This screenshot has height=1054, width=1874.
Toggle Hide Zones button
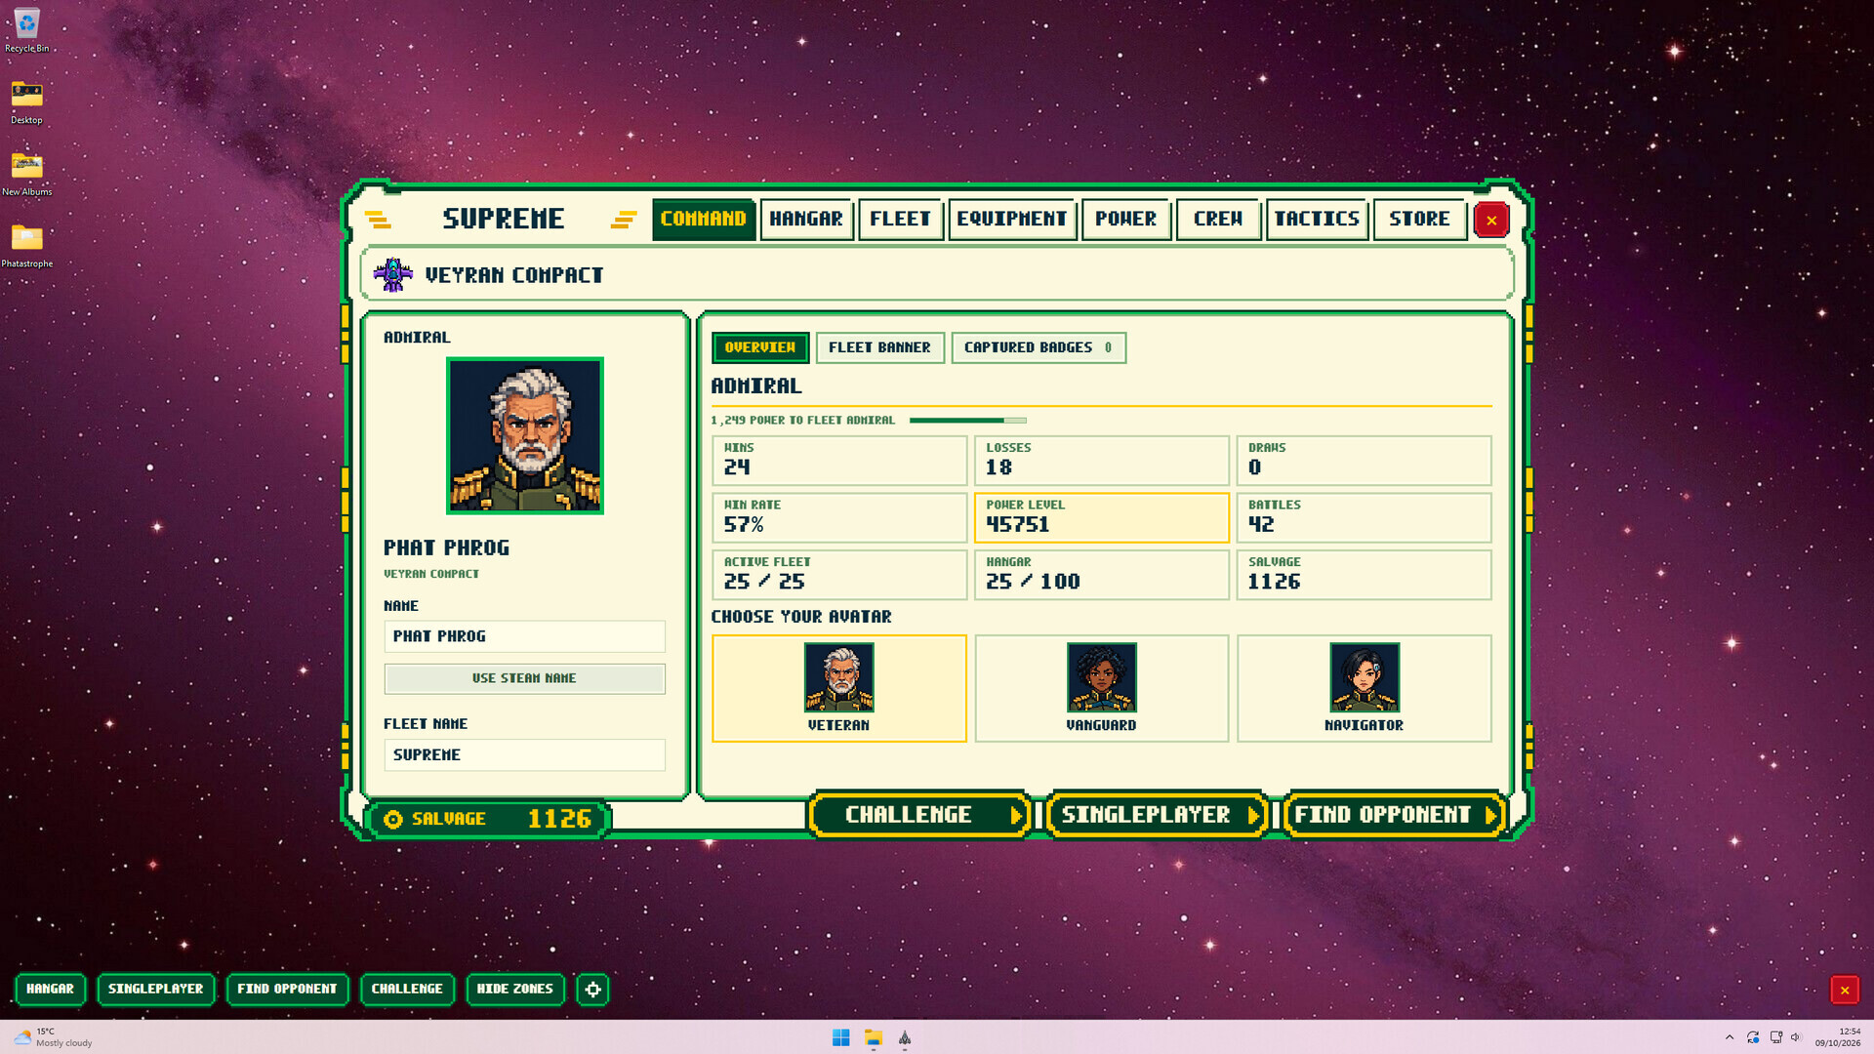click(514, 989)
